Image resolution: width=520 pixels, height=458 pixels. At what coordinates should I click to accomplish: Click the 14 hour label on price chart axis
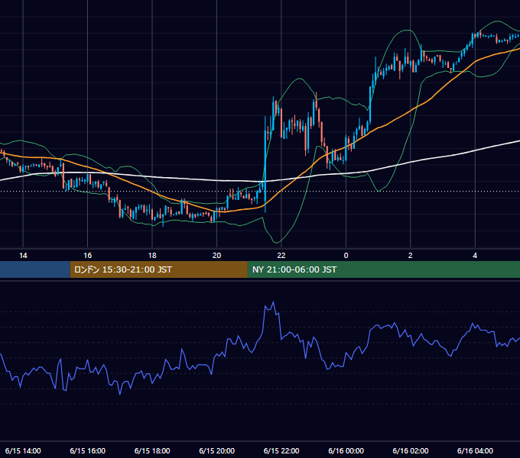tap(23, 256)
